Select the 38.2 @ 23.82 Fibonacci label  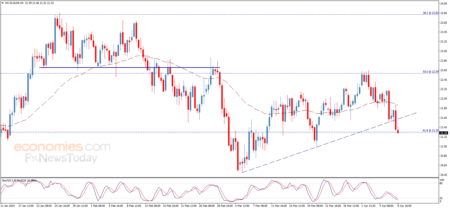pos(431,13)
